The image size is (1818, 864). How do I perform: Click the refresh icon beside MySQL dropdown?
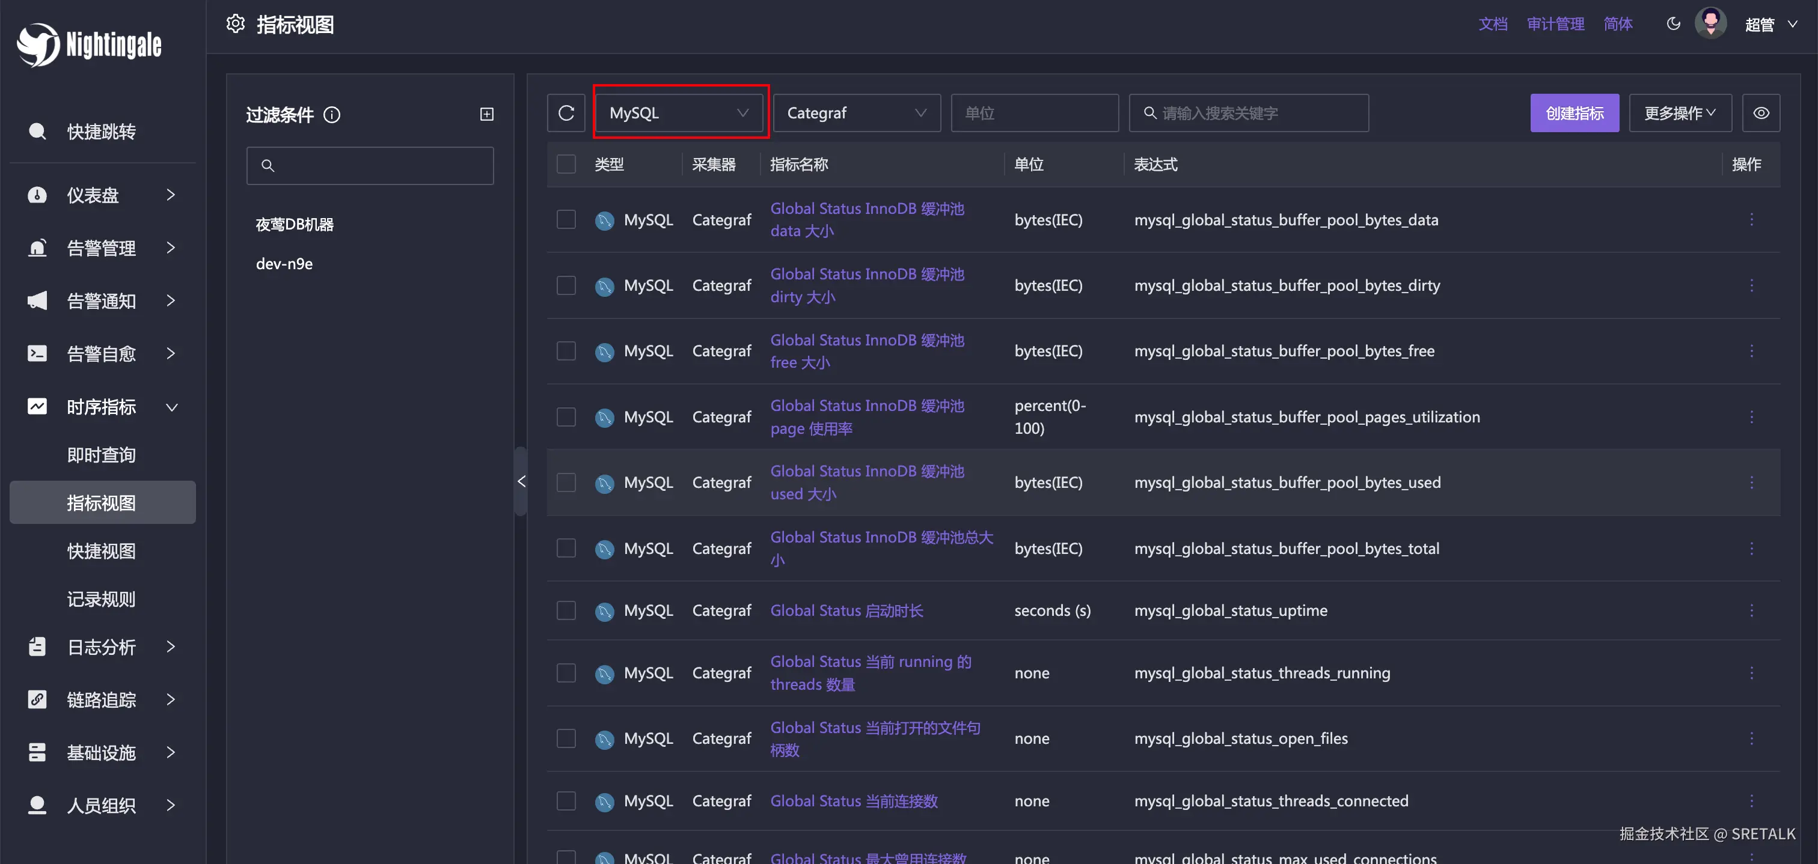pos(566,113)
